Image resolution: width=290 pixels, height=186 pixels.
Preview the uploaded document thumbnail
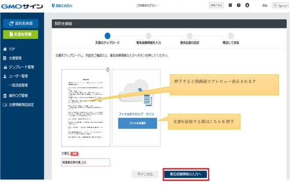pyautogui.click(x=86, y=108)
